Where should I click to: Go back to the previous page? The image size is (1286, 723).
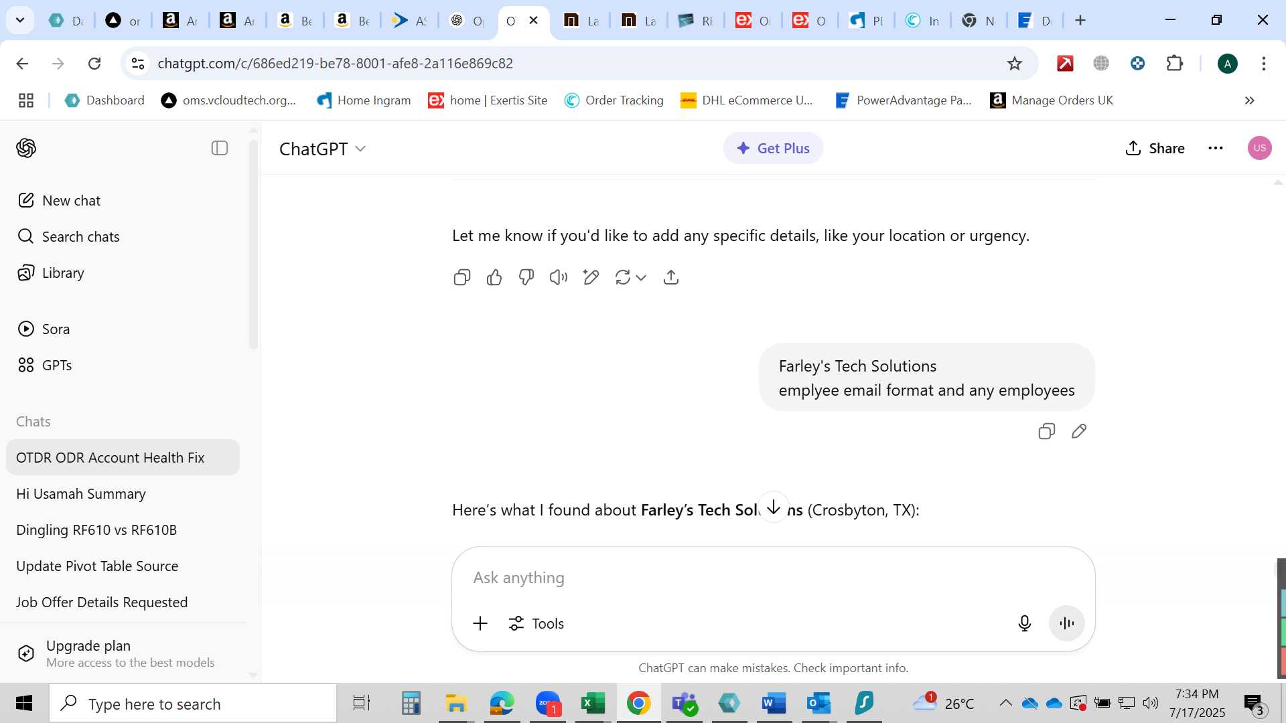click(22, 64)
